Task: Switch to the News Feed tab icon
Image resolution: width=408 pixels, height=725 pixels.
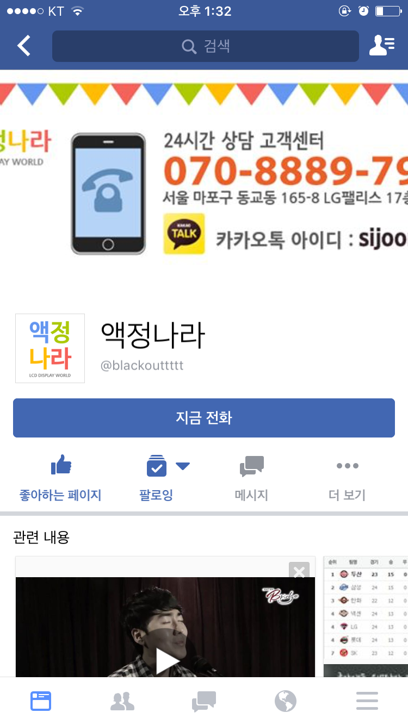Action: pos(41,701)
